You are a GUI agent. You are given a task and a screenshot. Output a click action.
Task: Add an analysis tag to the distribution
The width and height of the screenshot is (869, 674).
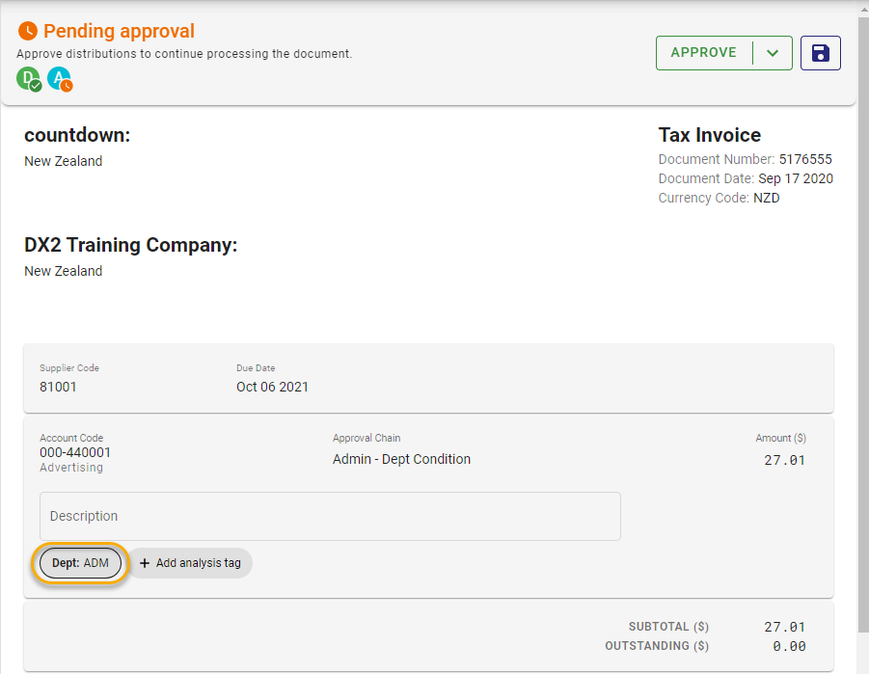pos(190,563)
